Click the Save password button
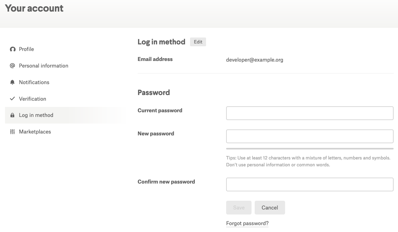Image resolution: width=398 pixels, height=232 pixels. coord(239,208)
